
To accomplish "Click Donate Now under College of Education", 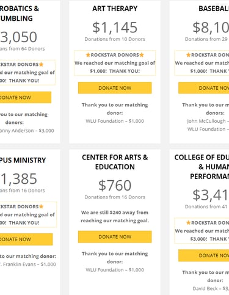I will (204, 255).
